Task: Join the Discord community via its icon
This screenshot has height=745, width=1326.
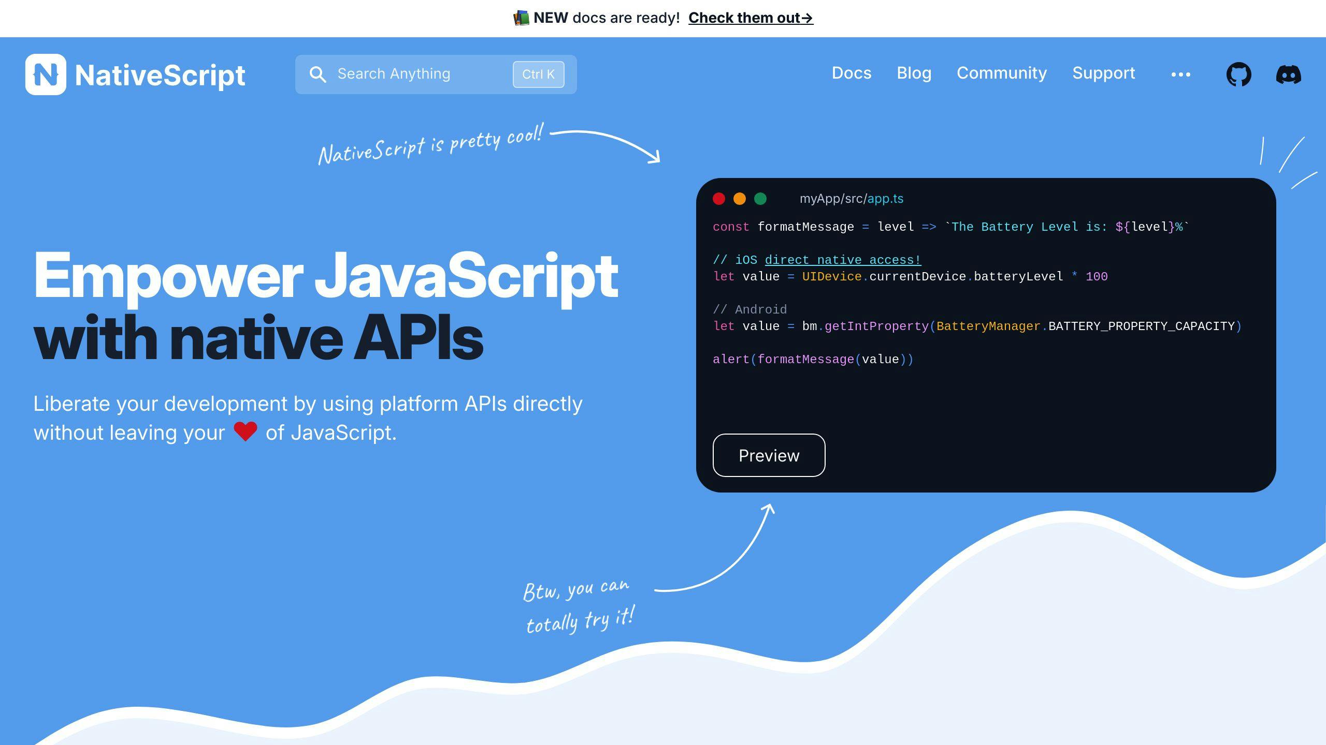Action: (1289, 74)
